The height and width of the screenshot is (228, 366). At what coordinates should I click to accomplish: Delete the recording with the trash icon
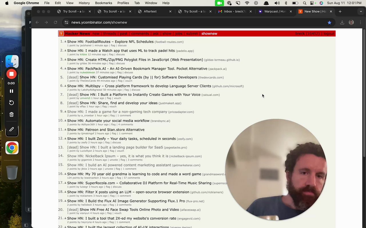tap(11, 114)
